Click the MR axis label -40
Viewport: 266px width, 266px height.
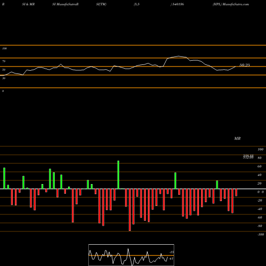(x=260, y=209)
